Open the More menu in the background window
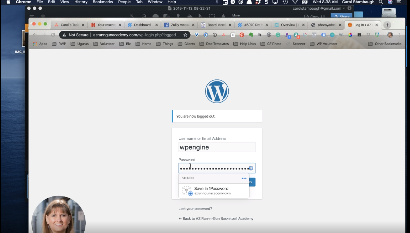 236,15
